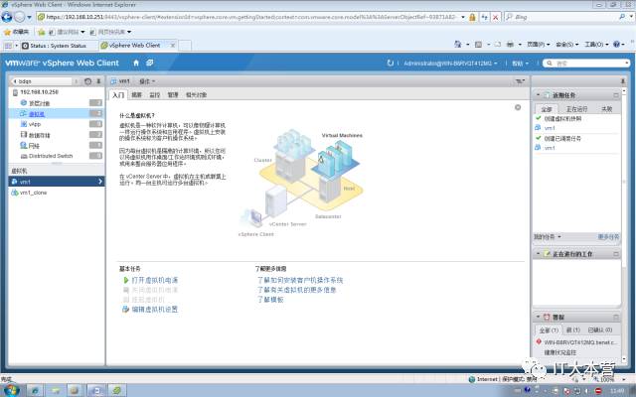Expand vm1 using its right chevron

[x=100, y=182]
